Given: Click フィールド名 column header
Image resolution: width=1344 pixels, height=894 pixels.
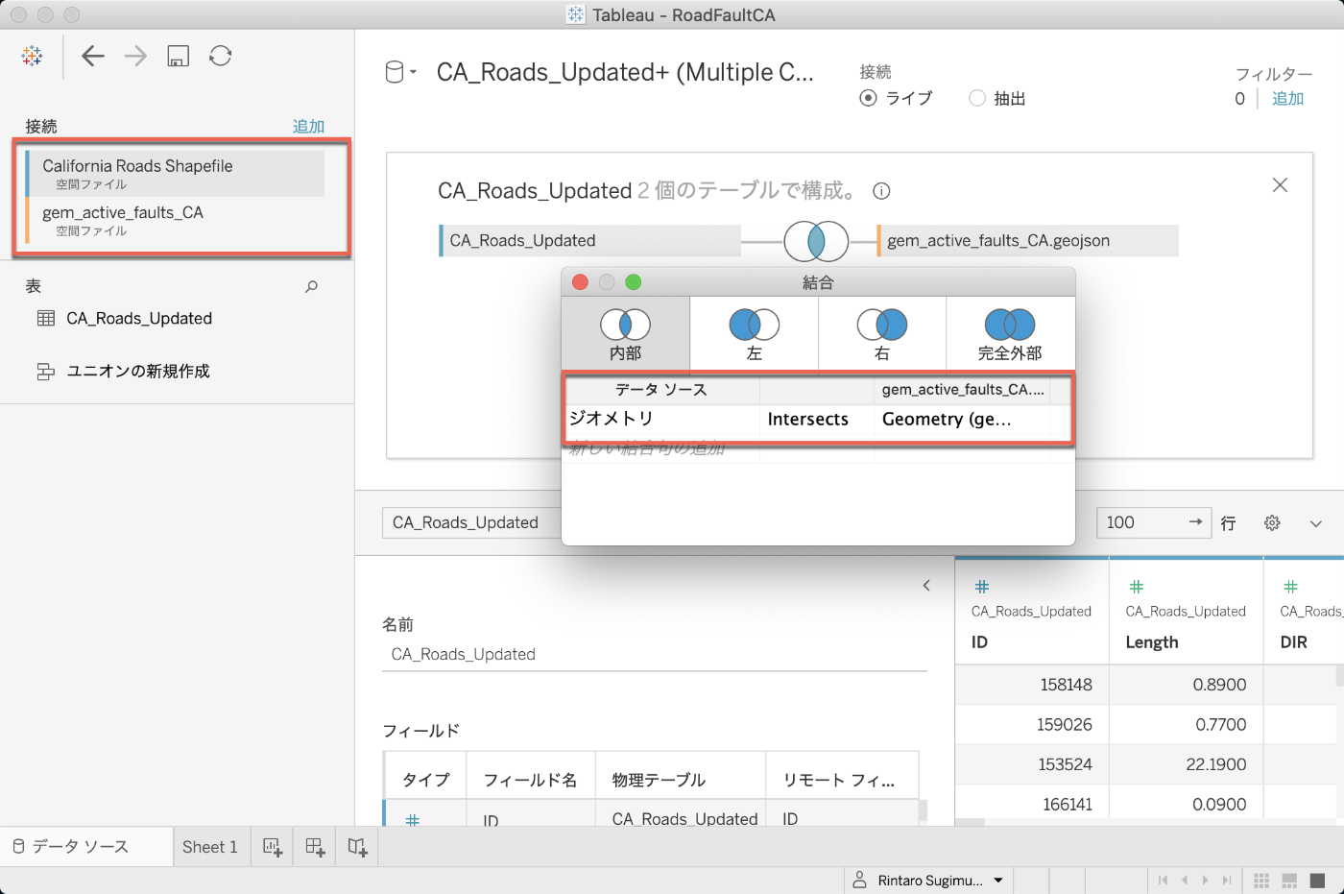Looking at the screenshot, I should pyautogui.click(x=530, y=780).
